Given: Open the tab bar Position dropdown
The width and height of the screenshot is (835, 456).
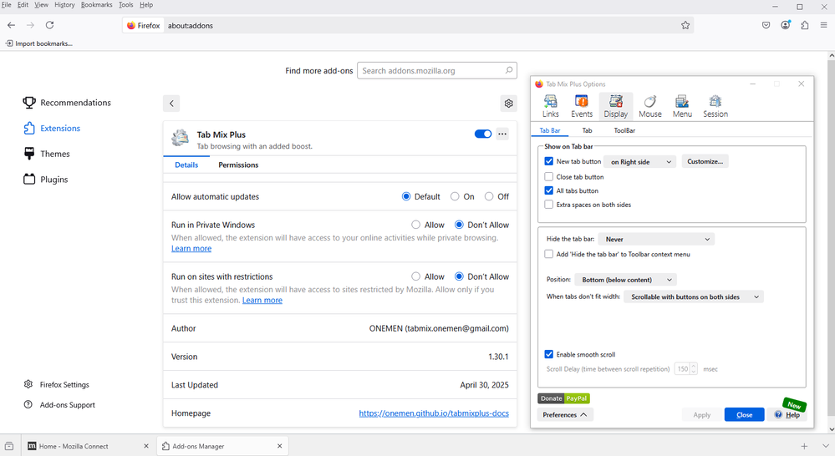Looking at the screenshot, I should click(626, 280).
